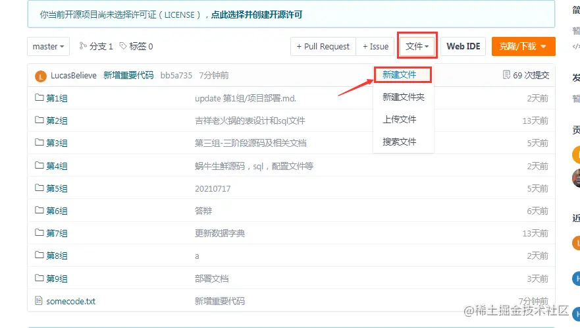The image size is (580, 328).
Task: Select 新建文件 from the menu
Action: 400,75
